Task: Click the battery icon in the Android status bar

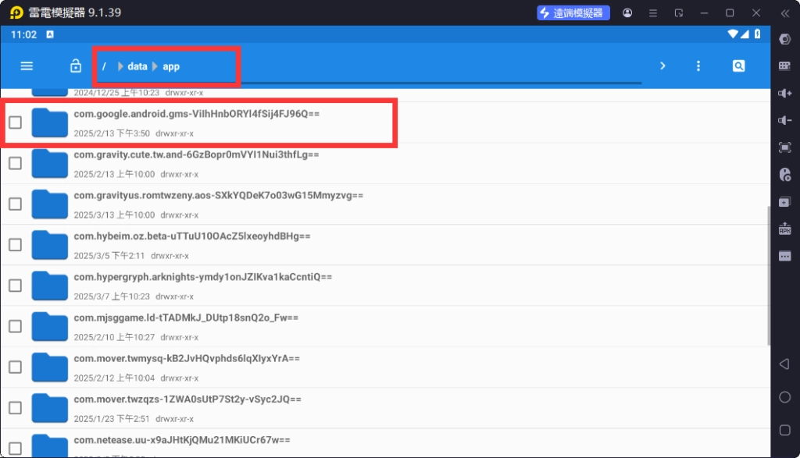Action: point(757,34)
